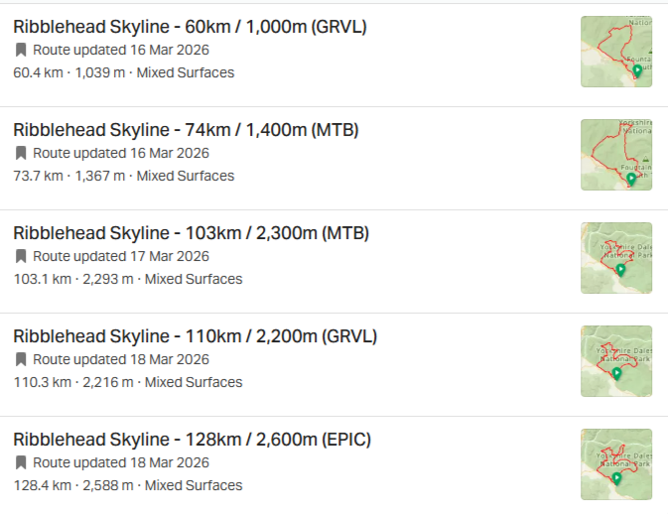Screen dimensions: 668x514
Task: Click map thumbnail of 74km MTB route
Action: (x=616, y=155)
